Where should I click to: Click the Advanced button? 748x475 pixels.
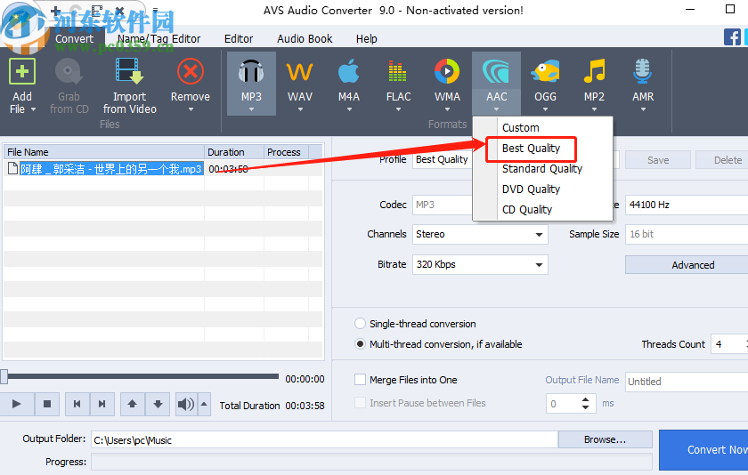pos(687,265)
